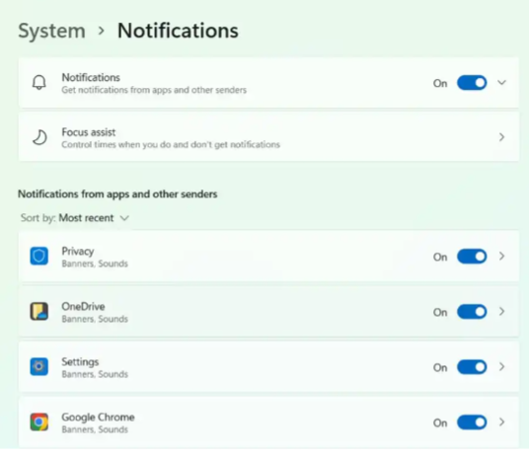The image size is (529, 456).
Task: Expand the Notifications options chevron
Action: tap(501, 83)
